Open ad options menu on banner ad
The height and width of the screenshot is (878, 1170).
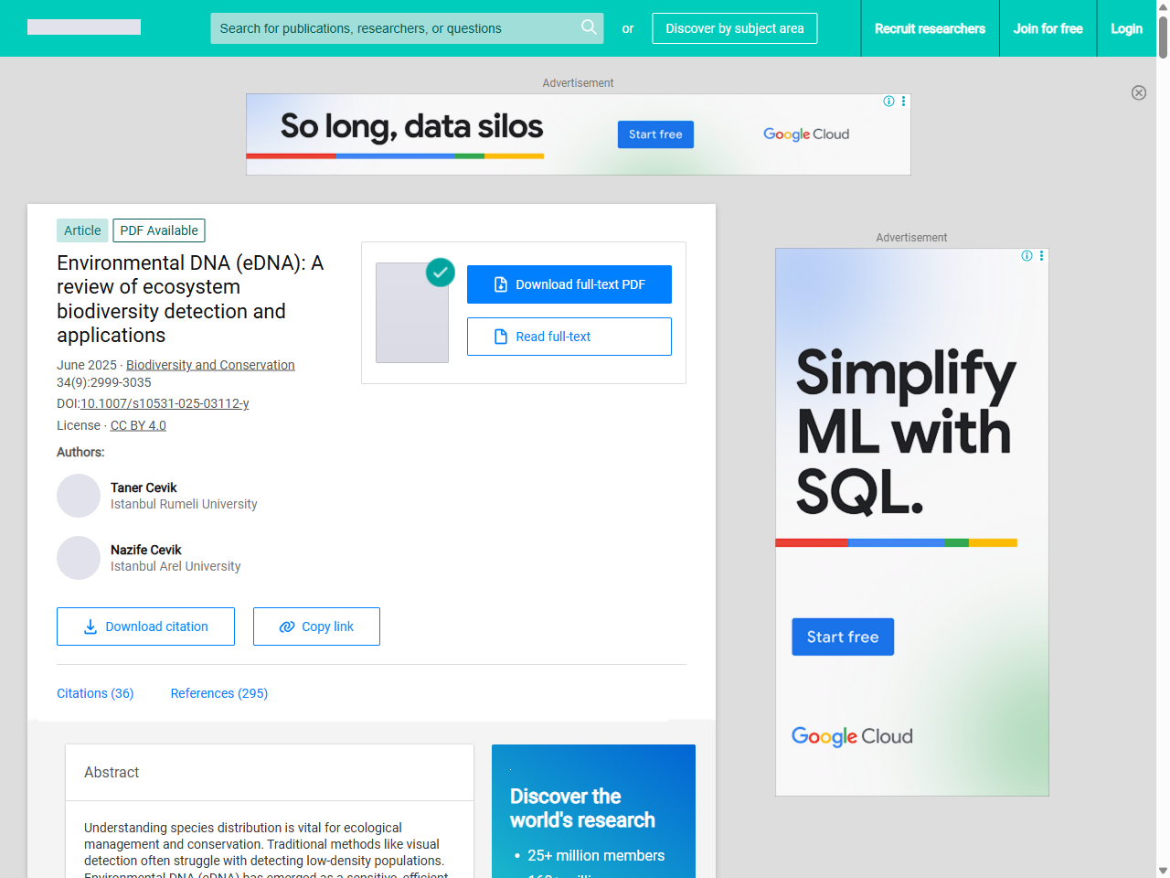(x=904, y=102)
